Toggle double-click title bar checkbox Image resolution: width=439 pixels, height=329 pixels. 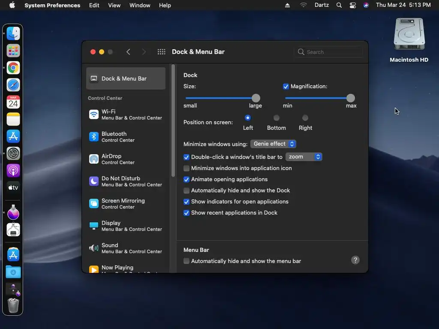(186, 157)
